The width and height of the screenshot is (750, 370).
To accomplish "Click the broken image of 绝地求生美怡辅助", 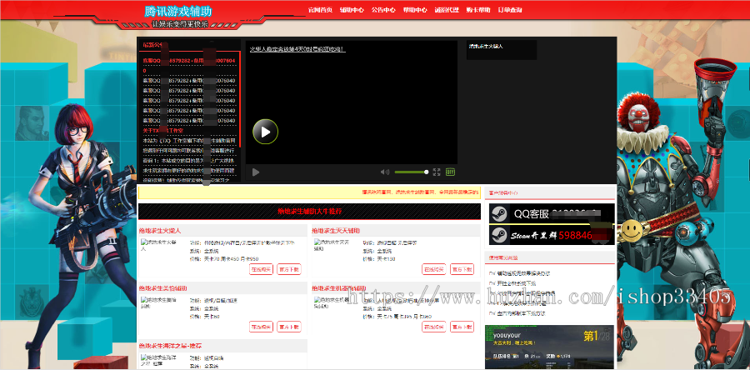I will (x=159, y=302).
